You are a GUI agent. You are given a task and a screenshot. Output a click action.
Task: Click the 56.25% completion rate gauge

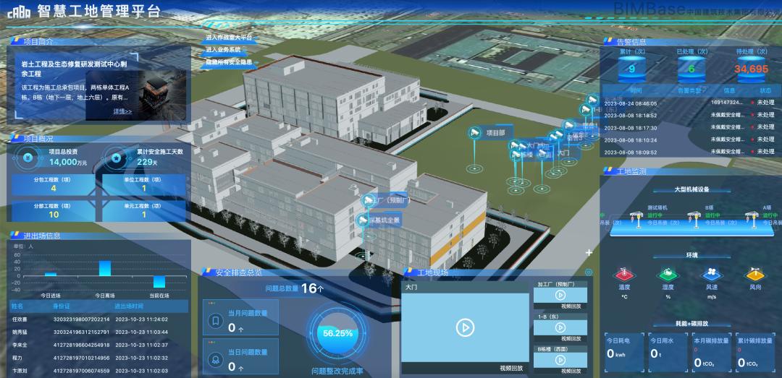[x=337, y=333]
